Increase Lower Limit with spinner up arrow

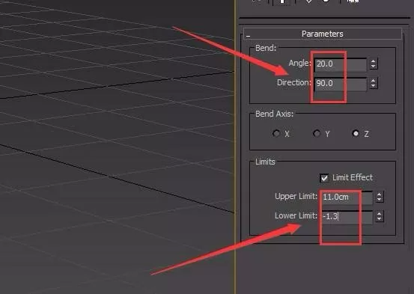(x=380, y=214)
